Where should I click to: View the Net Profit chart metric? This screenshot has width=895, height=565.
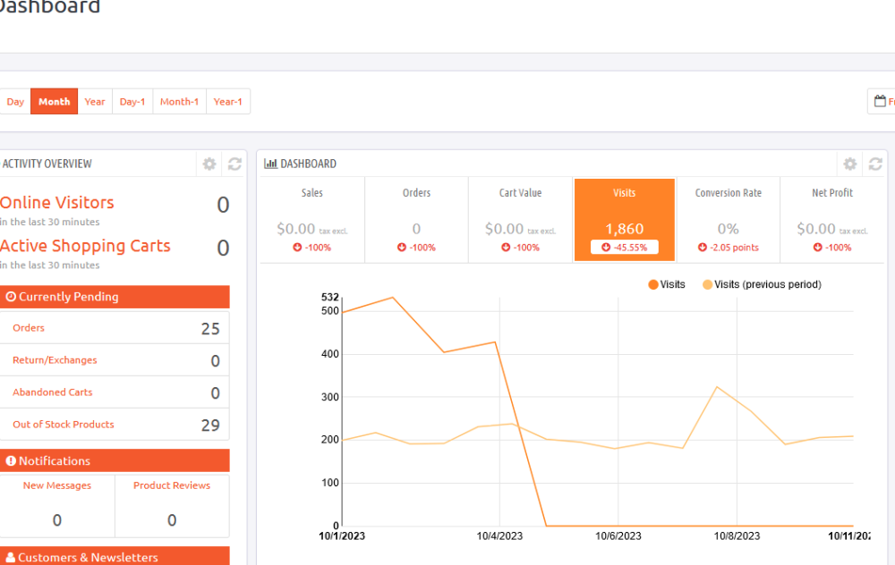coord(831,220)
